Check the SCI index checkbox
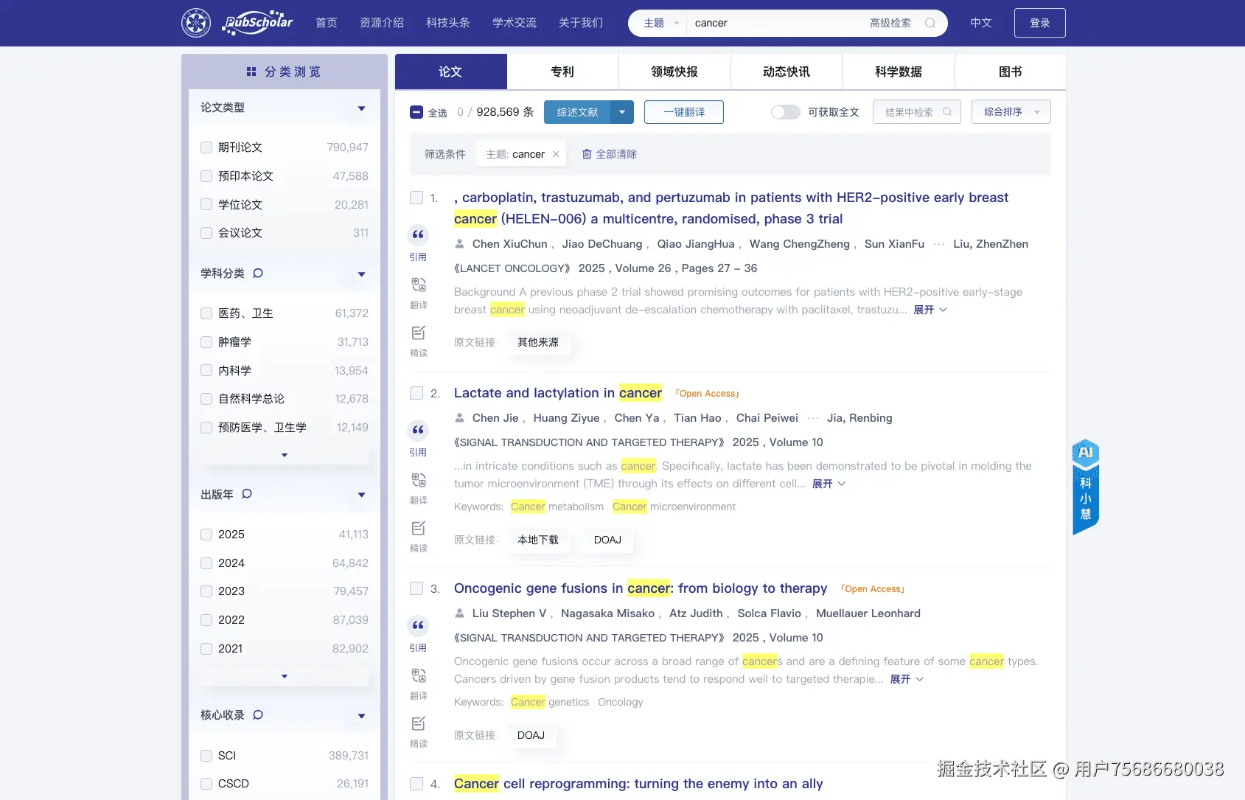Image resolution: width=1245 pixels, height=800 pixels. click(206, 756)
